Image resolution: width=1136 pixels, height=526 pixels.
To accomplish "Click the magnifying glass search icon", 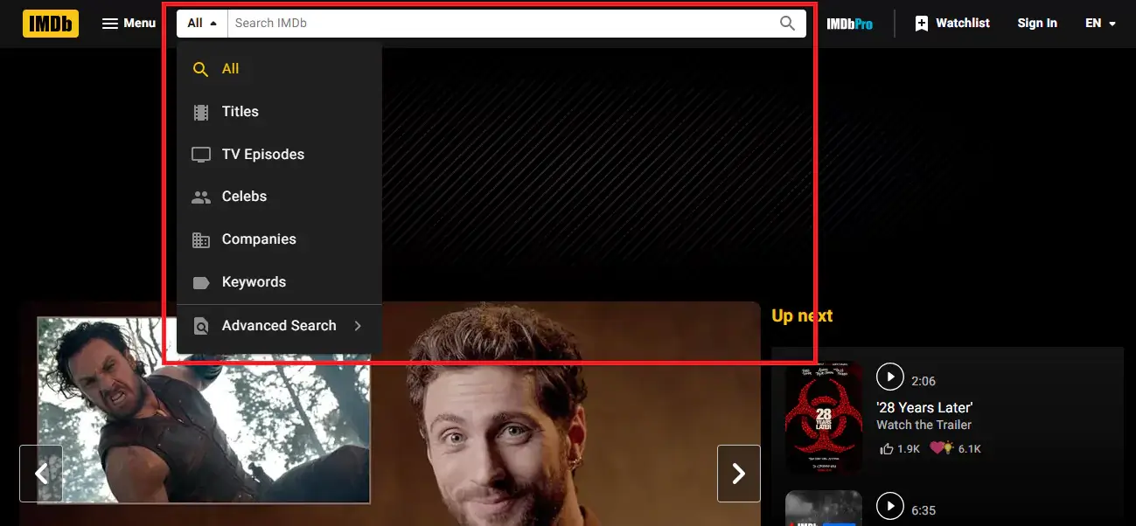I will [787, 24].
